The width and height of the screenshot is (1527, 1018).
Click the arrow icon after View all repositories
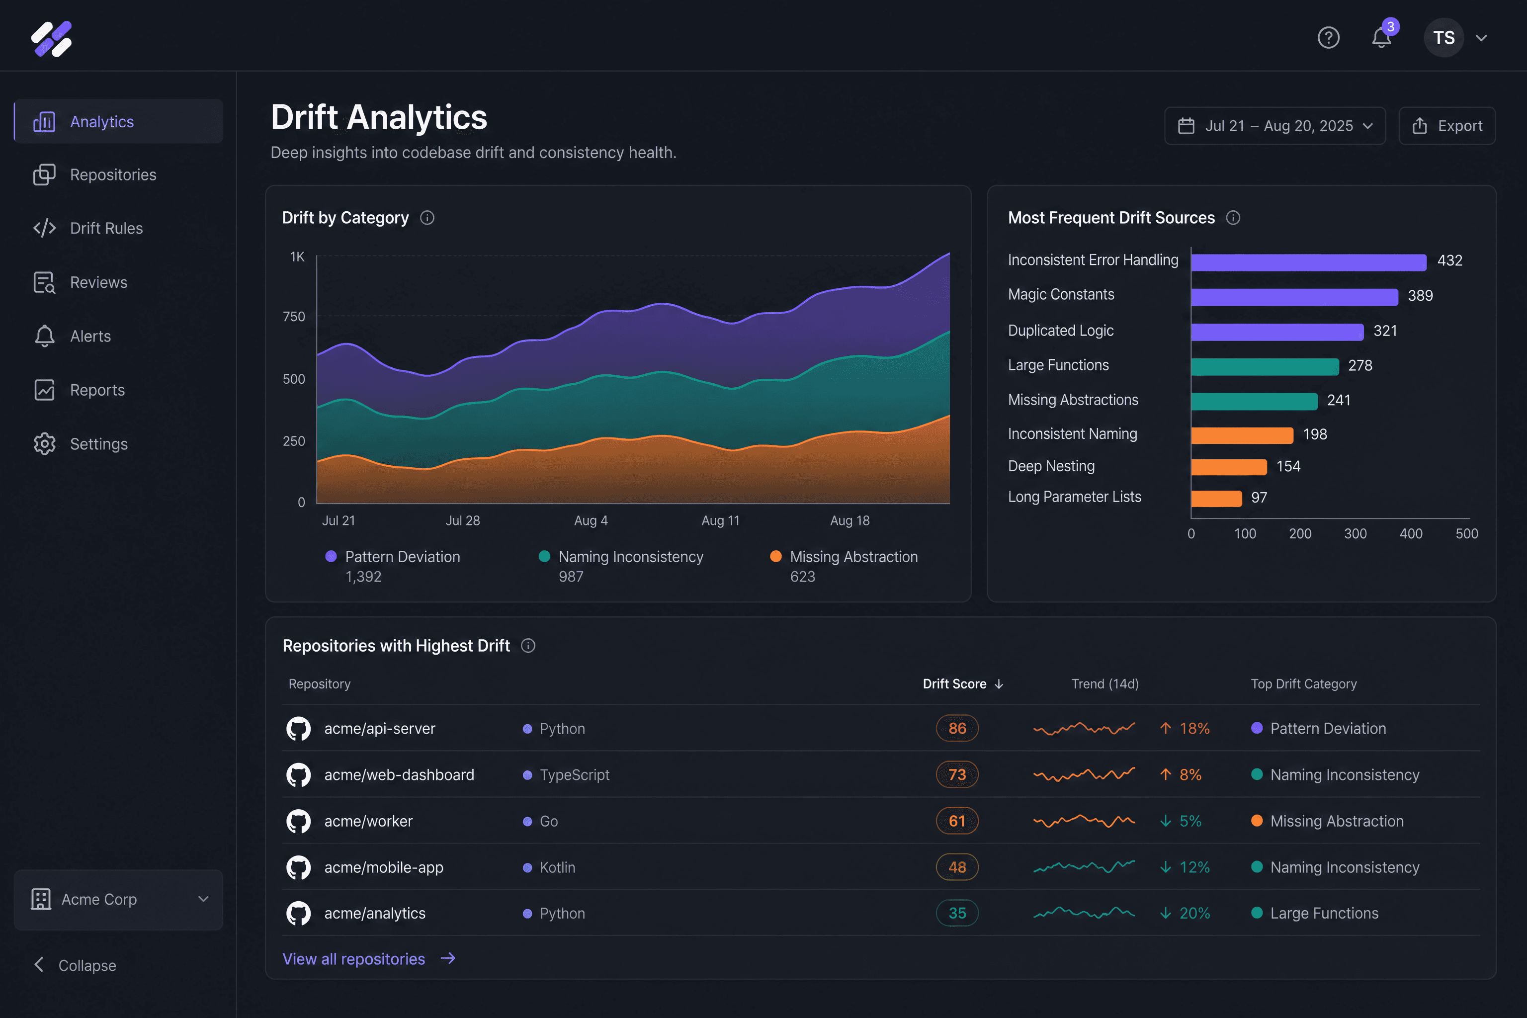[448, 959]
